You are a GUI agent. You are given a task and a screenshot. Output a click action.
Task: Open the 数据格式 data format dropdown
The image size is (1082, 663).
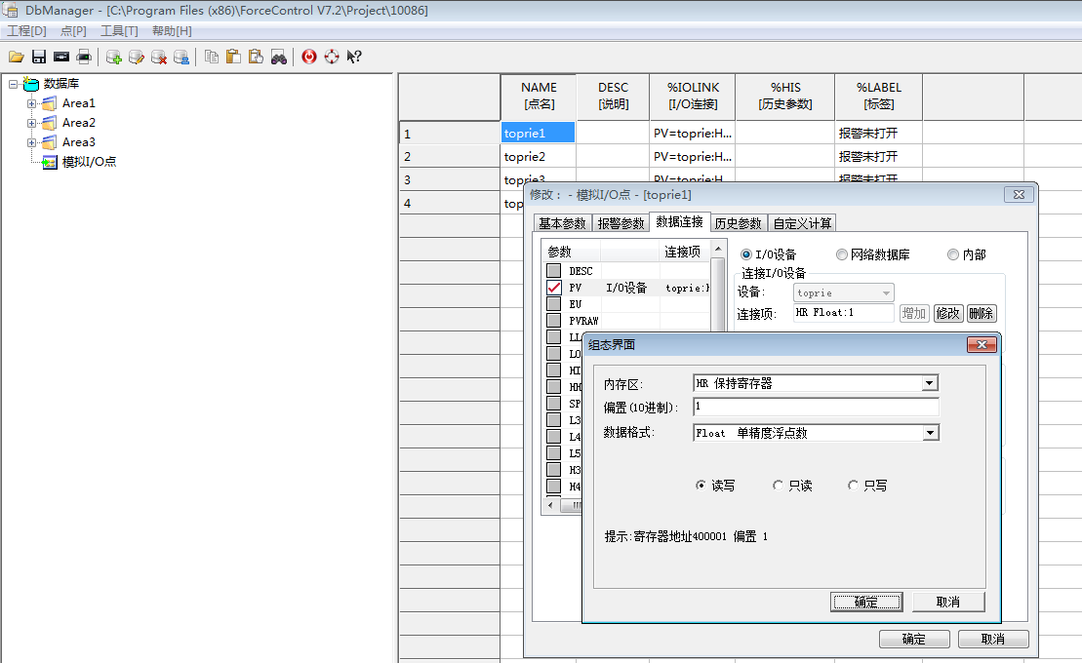930,432
